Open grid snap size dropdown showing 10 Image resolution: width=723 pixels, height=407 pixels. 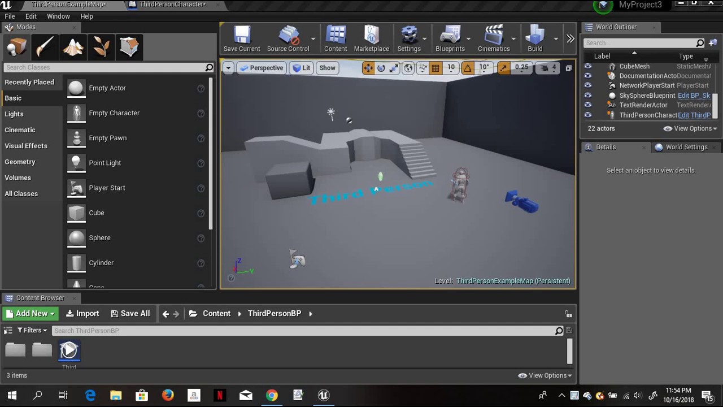451,68
